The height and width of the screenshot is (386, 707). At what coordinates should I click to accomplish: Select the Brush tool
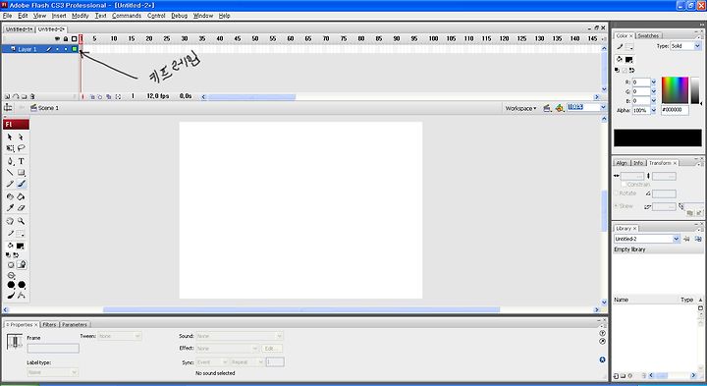point(21,184)
